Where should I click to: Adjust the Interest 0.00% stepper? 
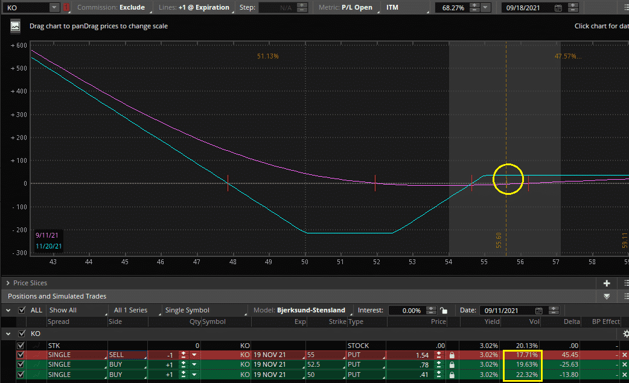(431, 311)
